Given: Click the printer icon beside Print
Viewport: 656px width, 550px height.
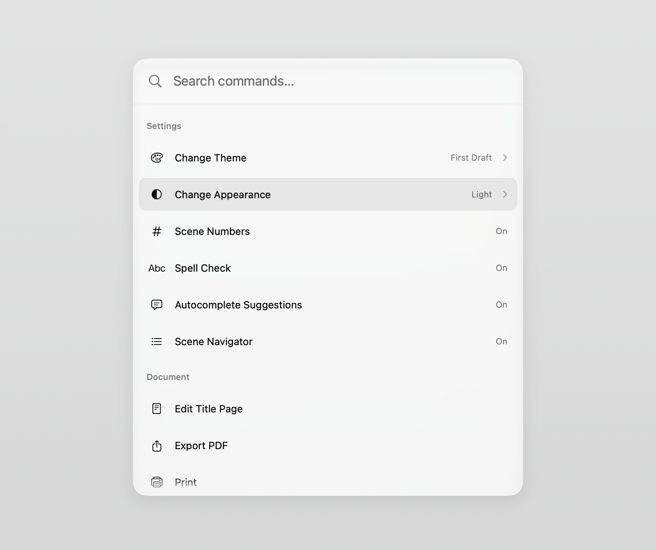Looking at the screenshot, I should (x=157, y=482).
